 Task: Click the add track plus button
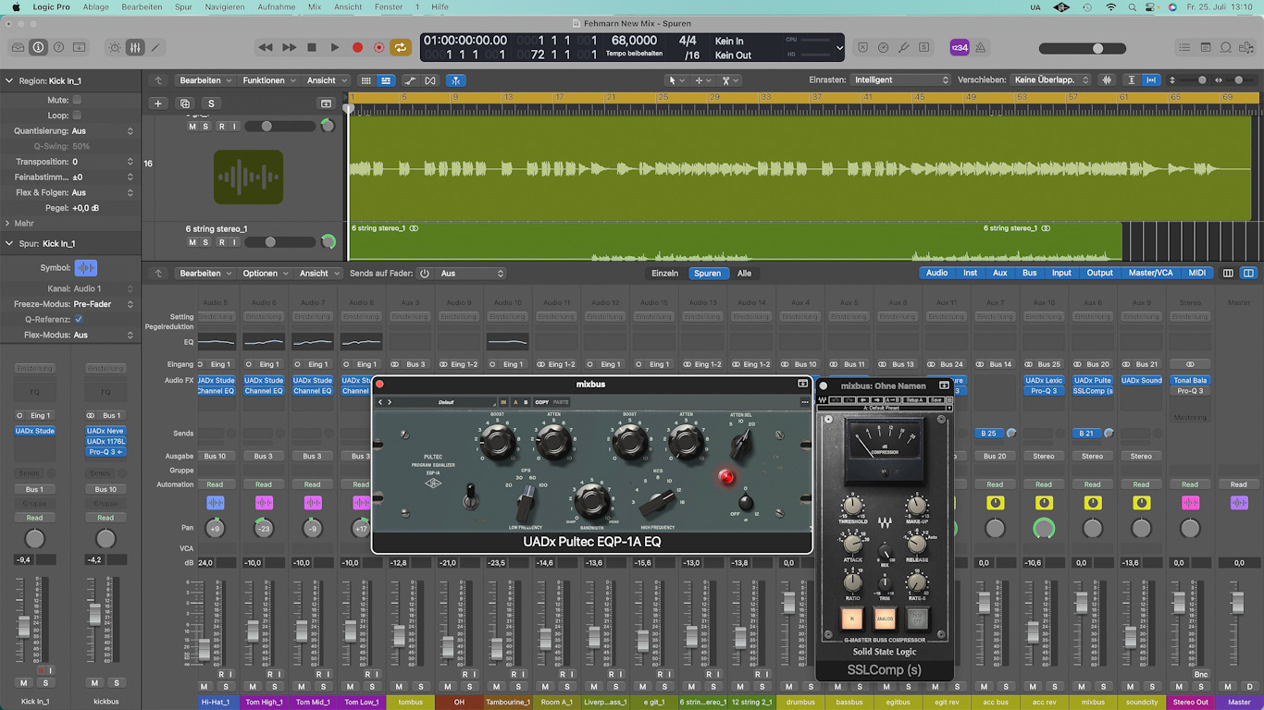pos(158,104)
